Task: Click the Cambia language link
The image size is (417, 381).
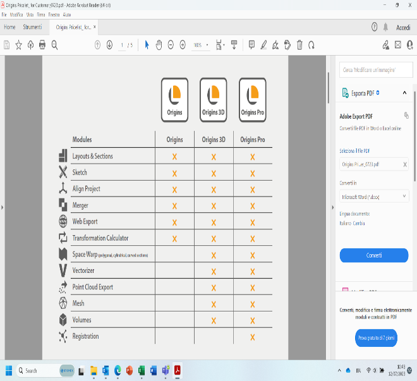Action: click(359, 223)
